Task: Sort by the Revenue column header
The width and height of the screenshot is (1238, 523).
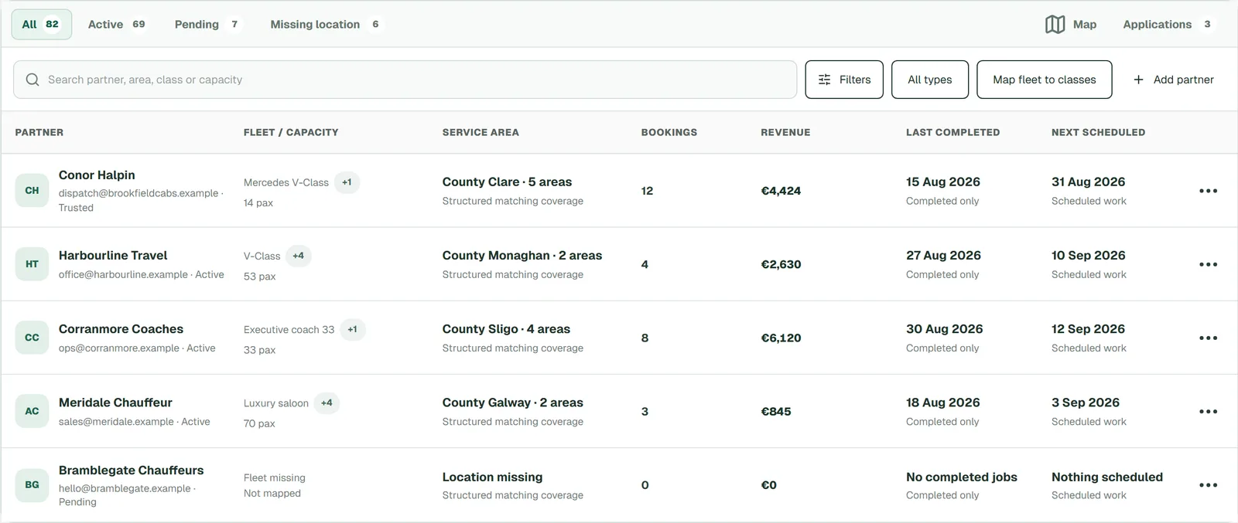Action: point(785,132)
